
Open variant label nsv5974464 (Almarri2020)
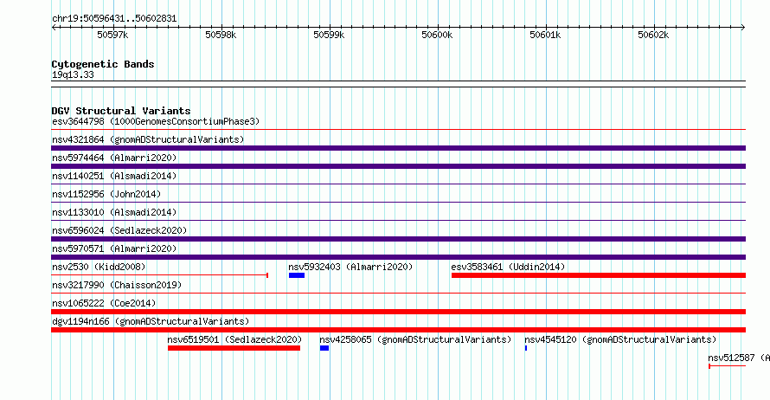(114, 158)
